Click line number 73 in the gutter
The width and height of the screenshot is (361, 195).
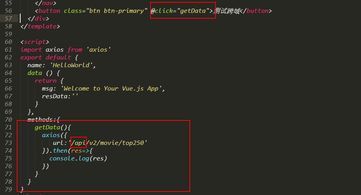point(8,143)
